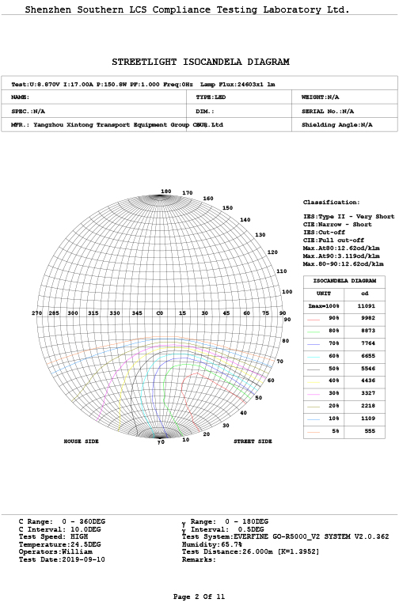399x606 pixels.
Task: Click the 3327 candela value
Action: [x=368, y=393]
